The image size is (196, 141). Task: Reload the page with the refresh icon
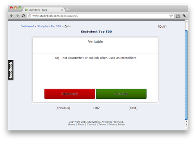pyautogui.click(x=23, y=16)
